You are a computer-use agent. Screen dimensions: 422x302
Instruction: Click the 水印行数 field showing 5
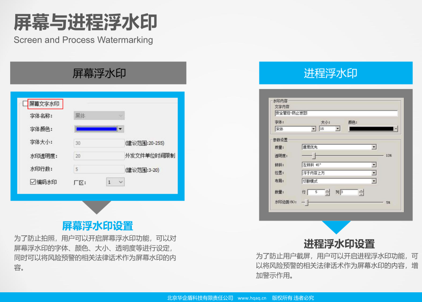click(99, 169)
